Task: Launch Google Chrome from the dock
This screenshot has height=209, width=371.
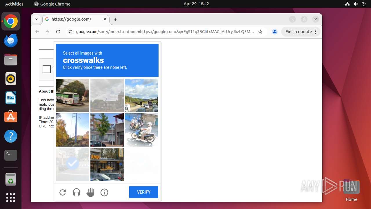Action: pyautogui.click(x=11, y=21)
